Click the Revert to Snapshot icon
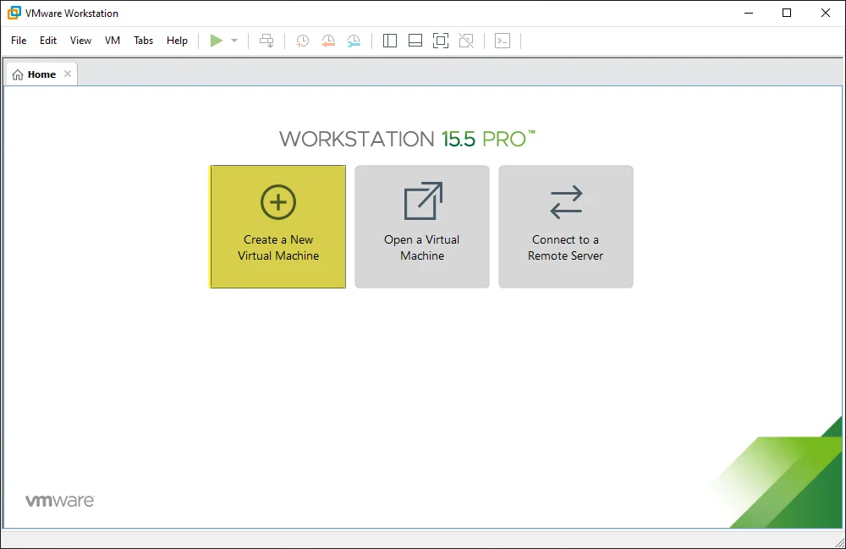 (328, 41)
